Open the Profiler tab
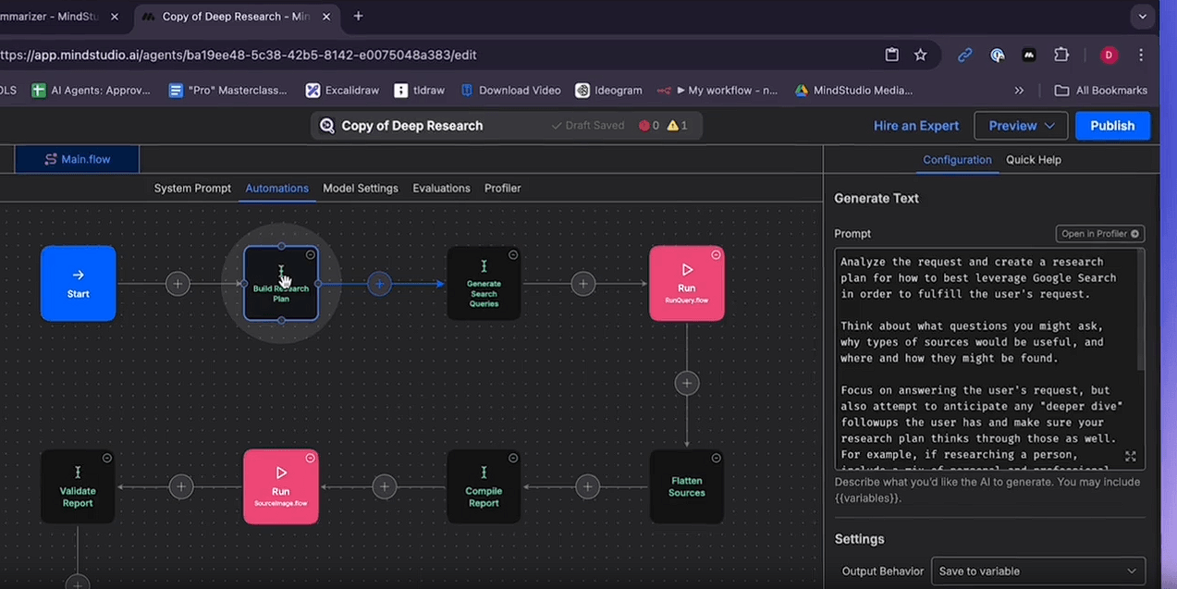This screenshot has height=589, width=1177. [502, 188]
